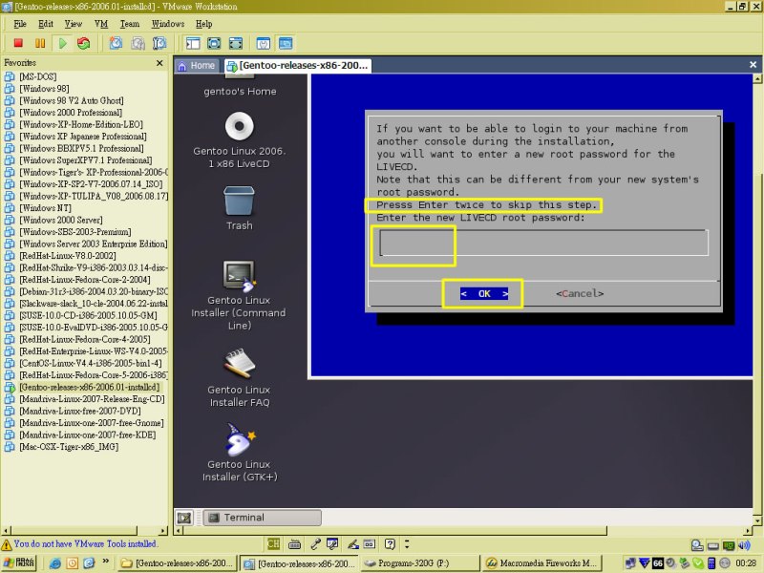Click the help question mark status icon

[x=390, y=543]
